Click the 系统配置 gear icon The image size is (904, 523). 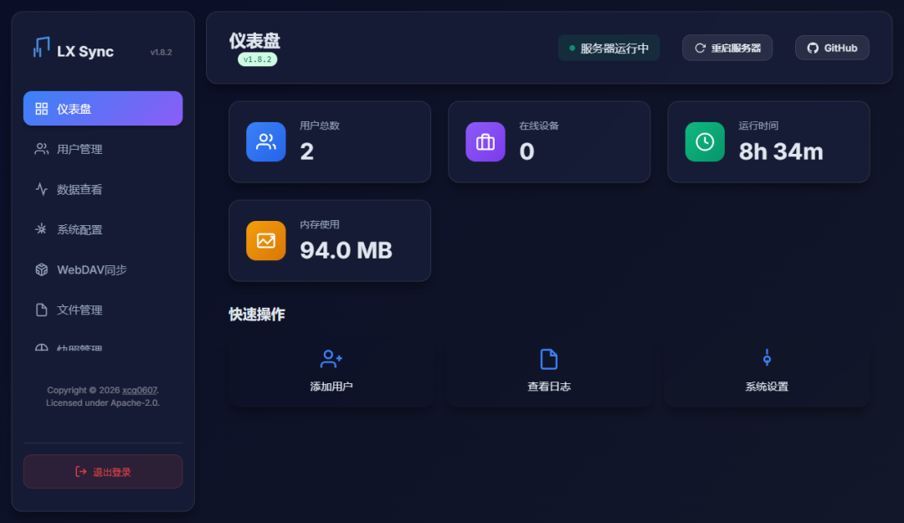pos(42,229)
